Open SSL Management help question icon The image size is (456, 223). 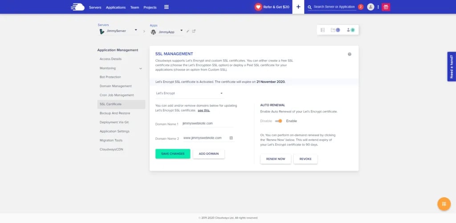pos(350,54)
